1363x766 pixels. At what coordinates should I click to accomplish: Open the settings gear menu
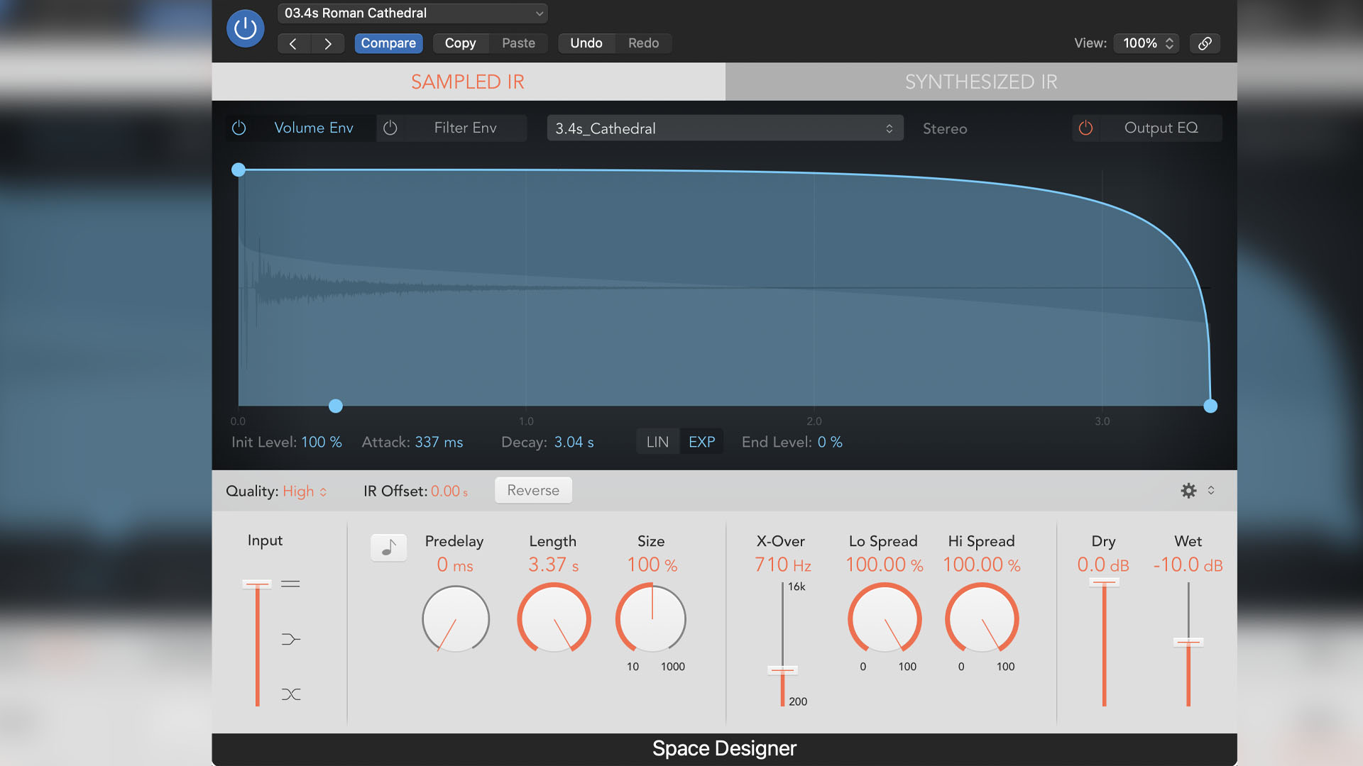click(1188, 490)
